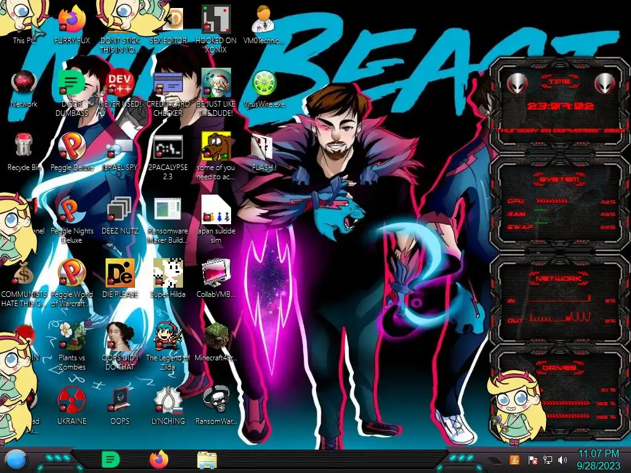Open the network status tray icon
Viewport: 631px width, 473px height.
[x=548, y=459]
